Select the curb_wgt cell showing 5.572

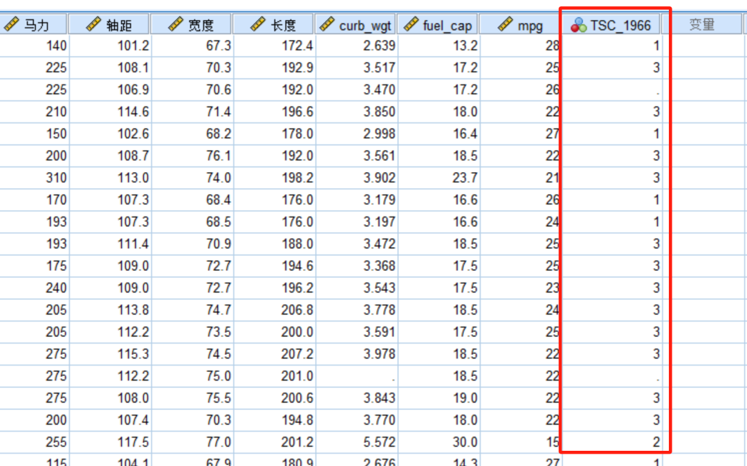(x=357, y=442)
